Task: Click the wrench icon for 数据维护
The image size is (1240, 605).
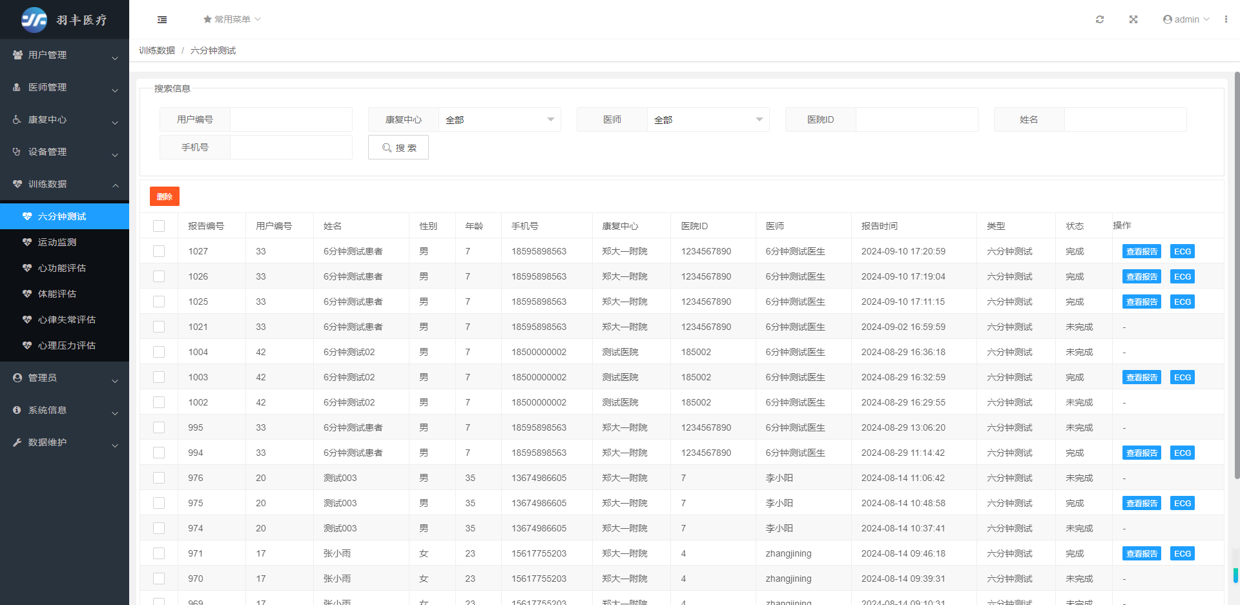Action: pyautogui.click(x=17, y=442)
